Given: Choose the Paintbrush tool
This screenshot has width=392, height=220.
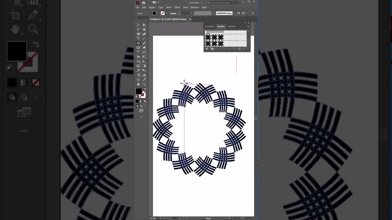Looking at the screenshot, I should (144, 43).
